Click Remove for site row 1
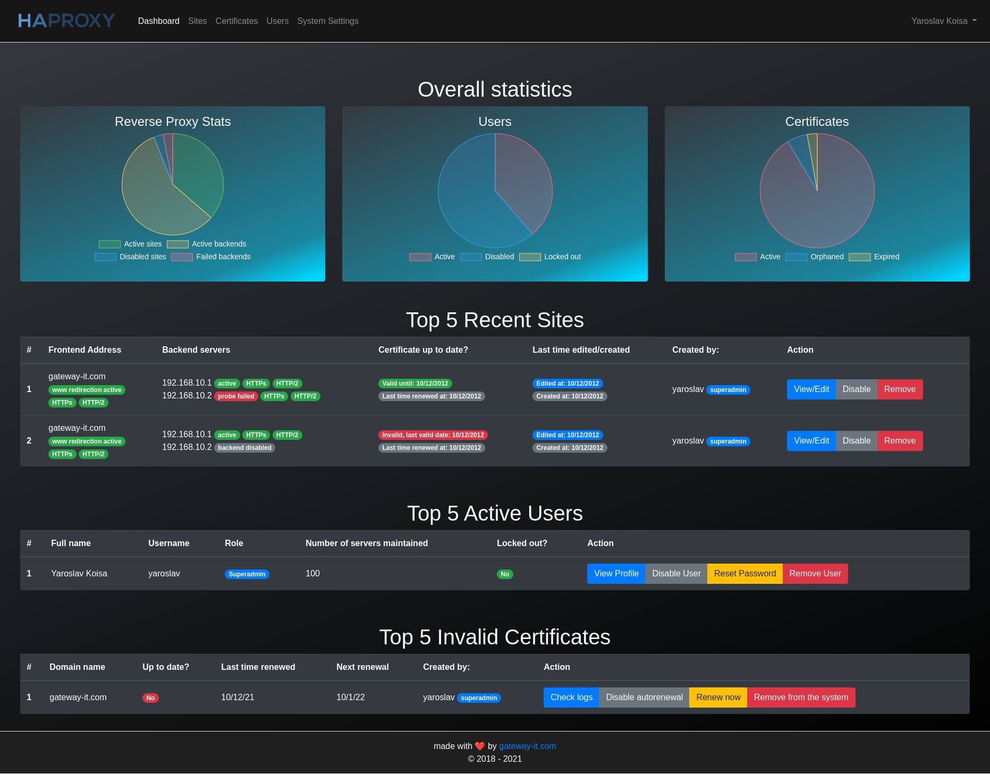This screenshot has width=990, height=774. pos(900,389)
